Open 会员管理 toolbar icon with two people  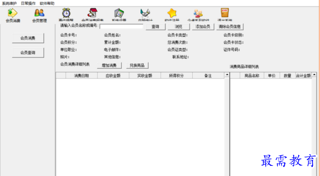coord(39,15)
